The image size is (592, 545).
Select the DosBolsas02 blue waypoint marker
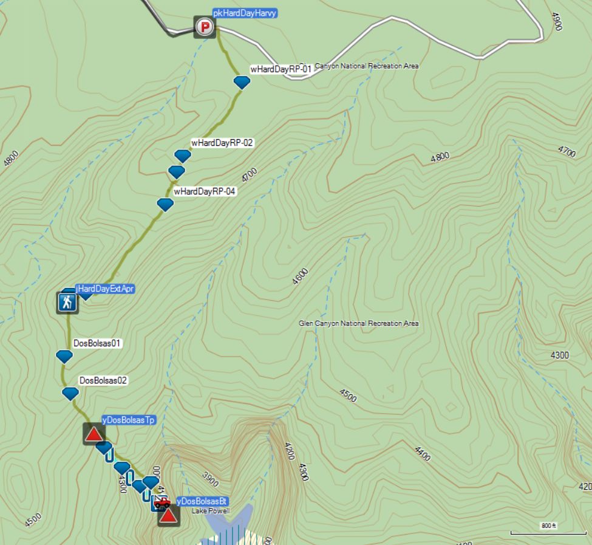(x=70, y=394)
